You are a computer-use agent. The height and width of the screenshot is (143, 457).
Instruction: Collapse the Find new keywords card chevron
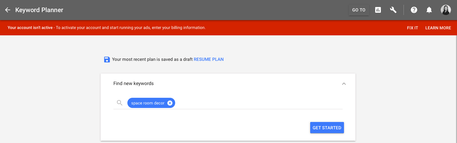point(344,84)
